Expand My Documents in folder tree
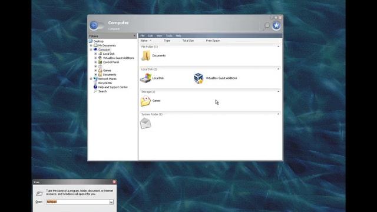The image size is (377, 212). pos(91,45)
